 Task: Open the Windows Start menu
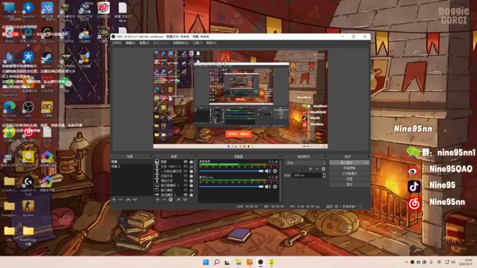point(206,262)
